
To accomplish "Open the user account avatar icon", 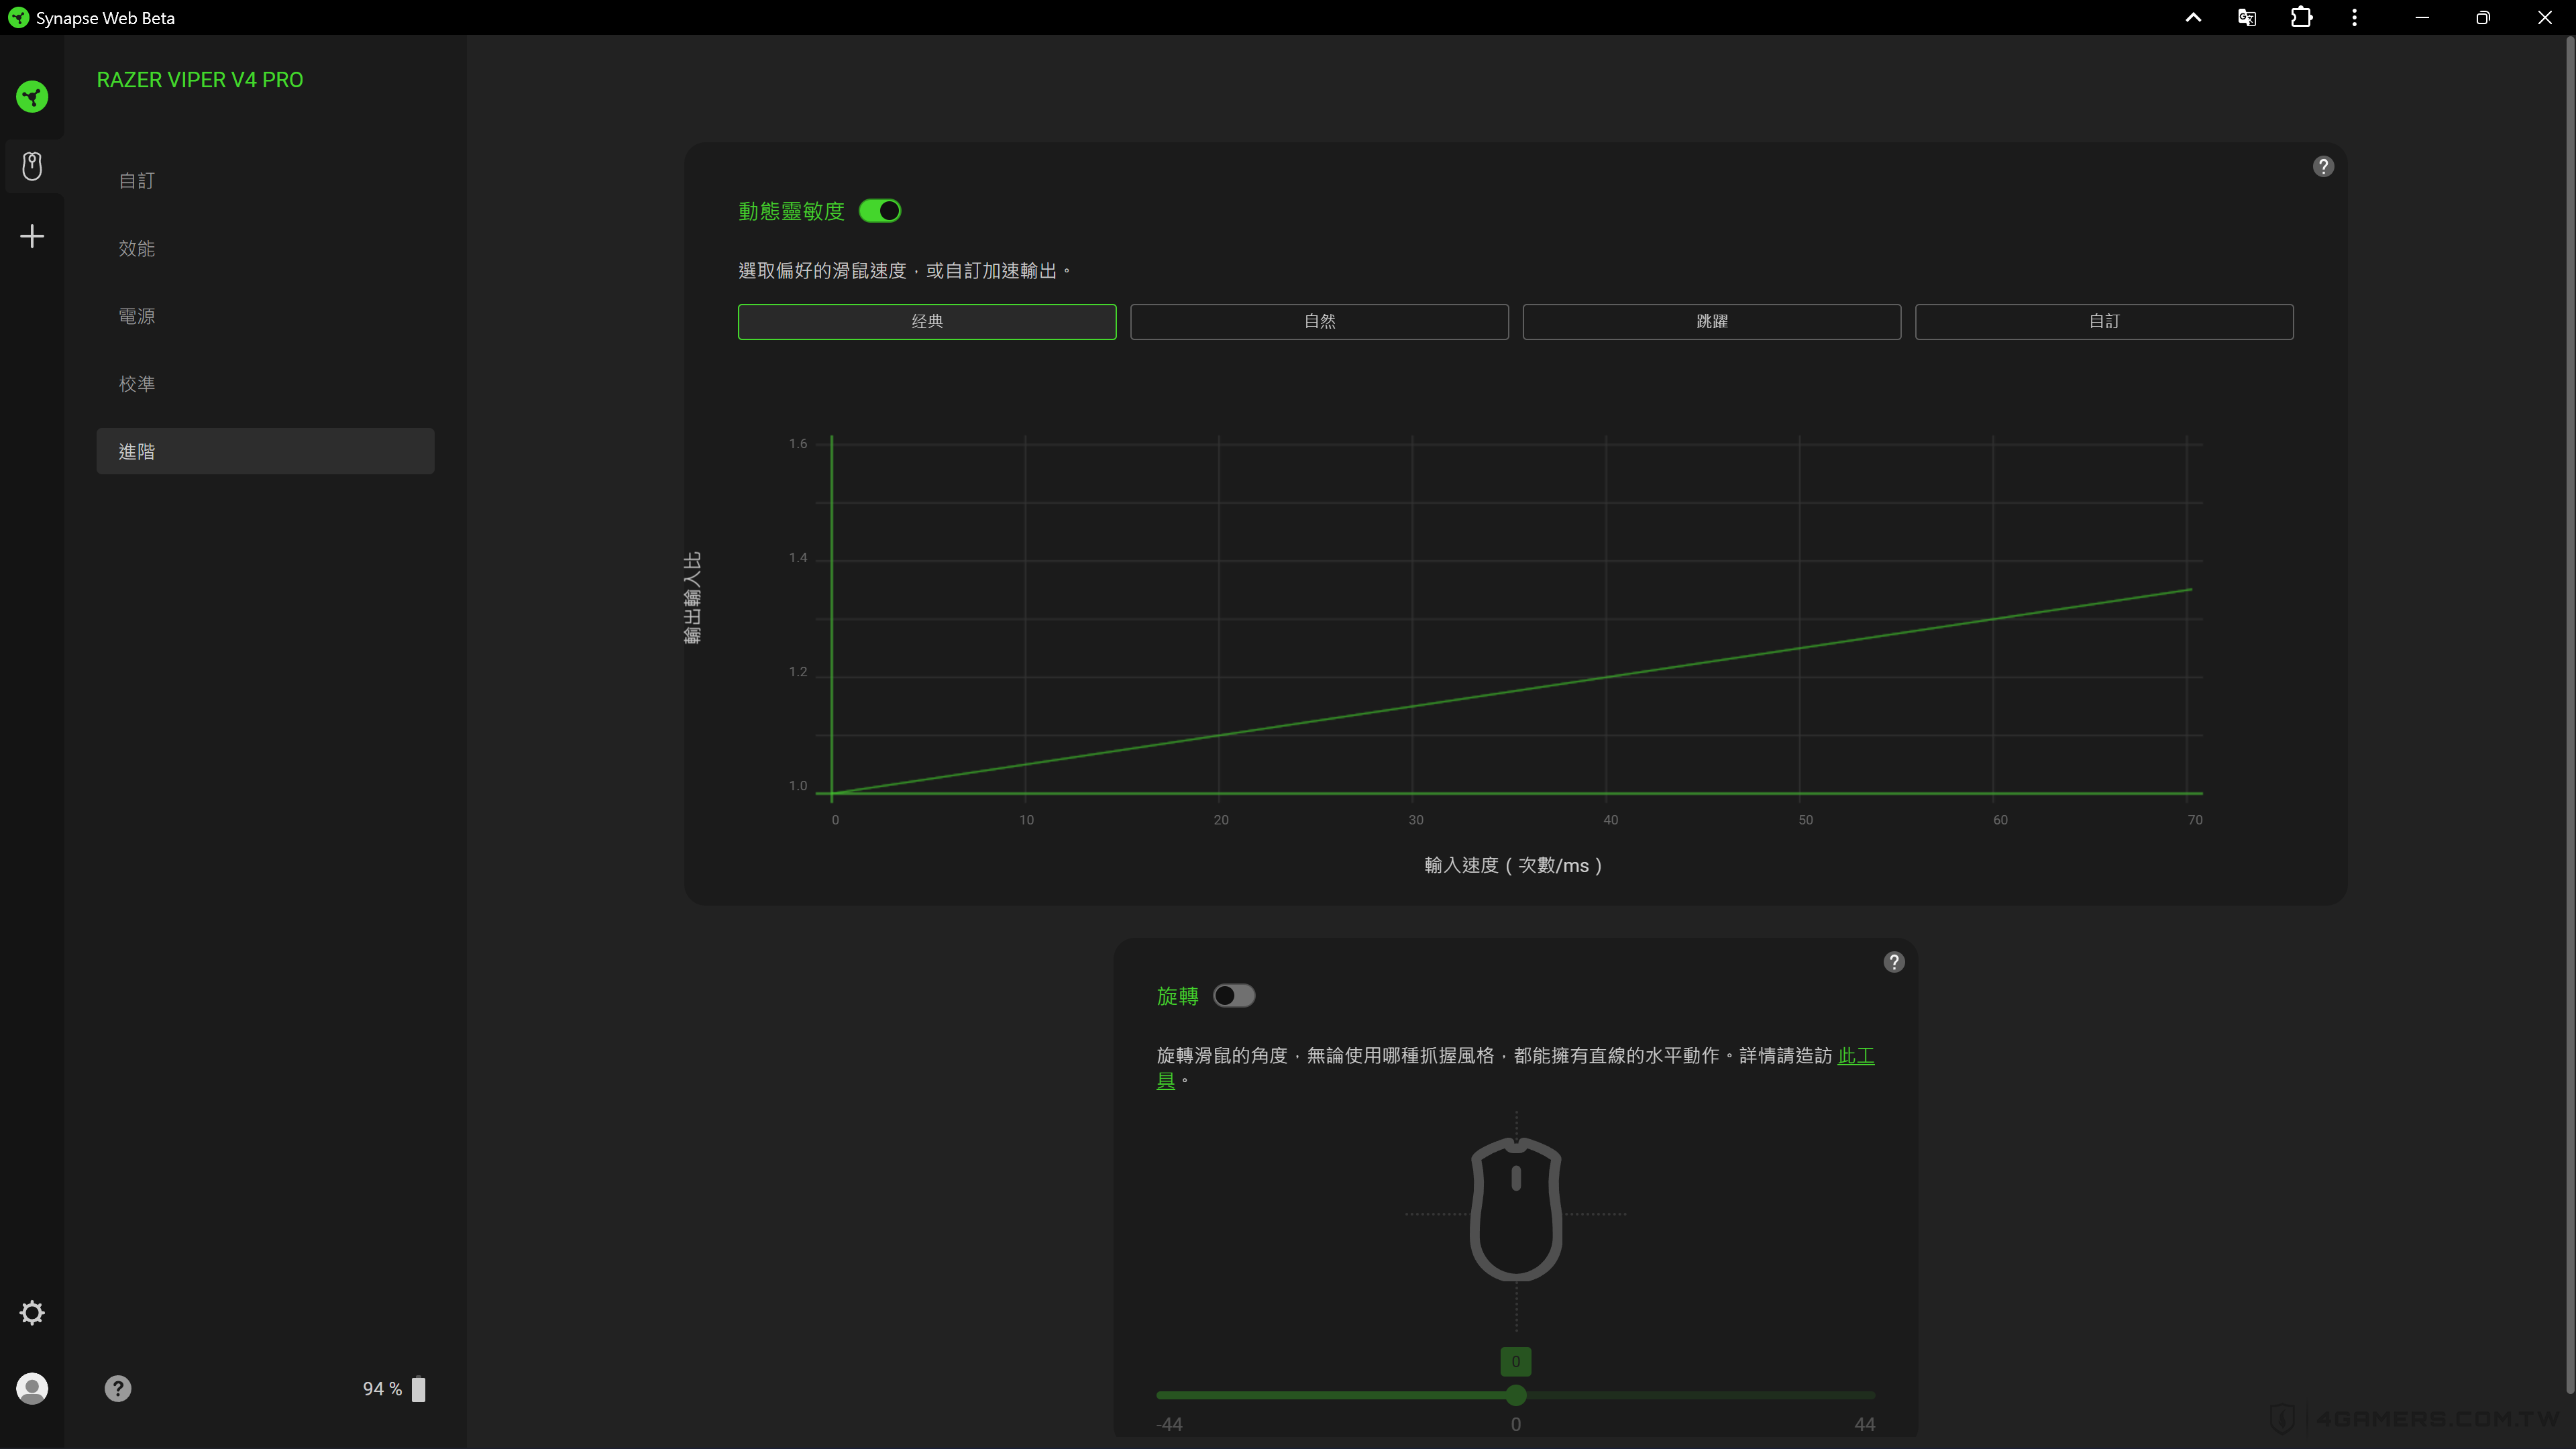I will coord(32,1388).
